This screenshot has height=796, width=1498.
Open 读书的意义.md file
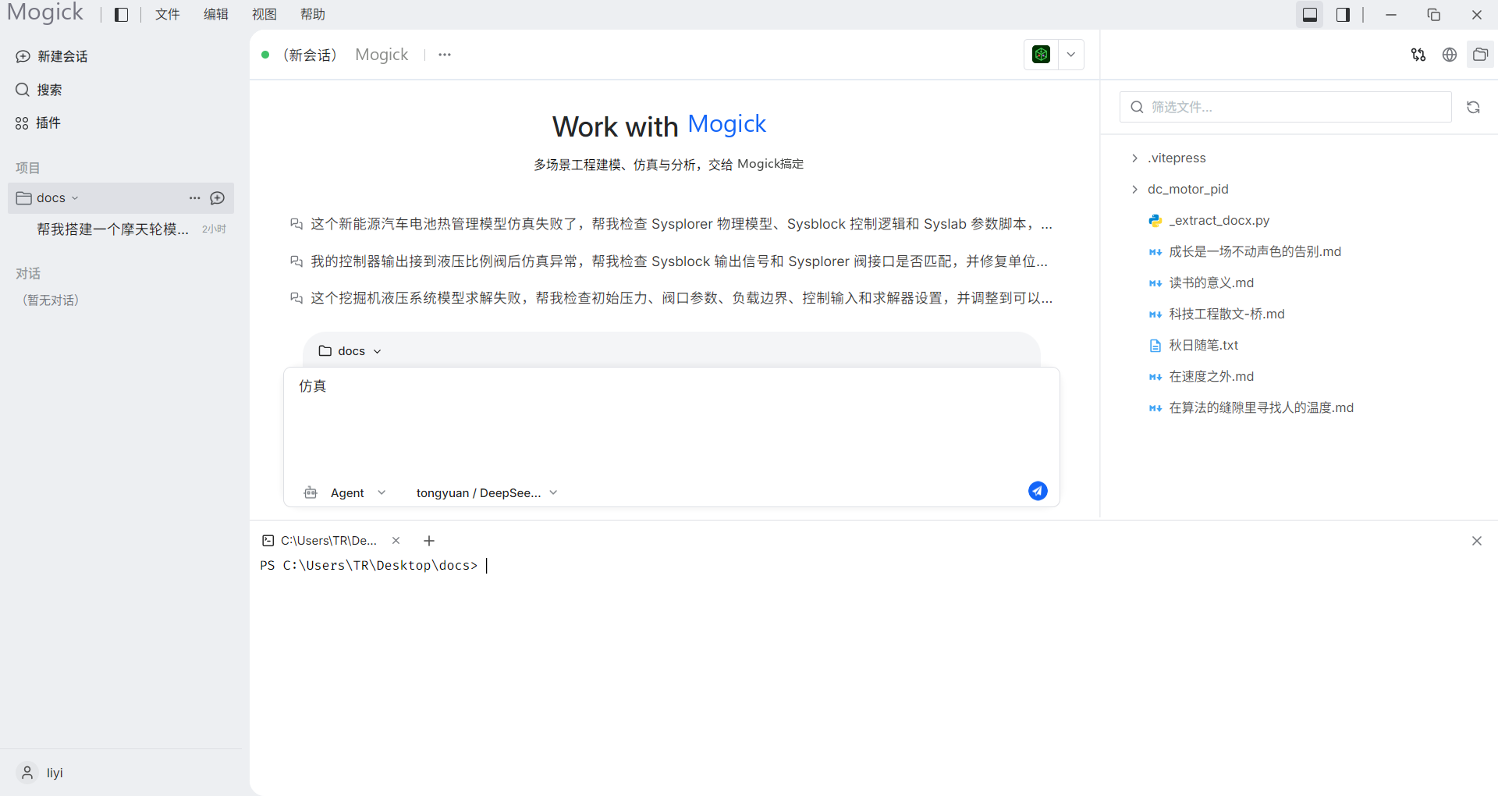coord(1202,283)
